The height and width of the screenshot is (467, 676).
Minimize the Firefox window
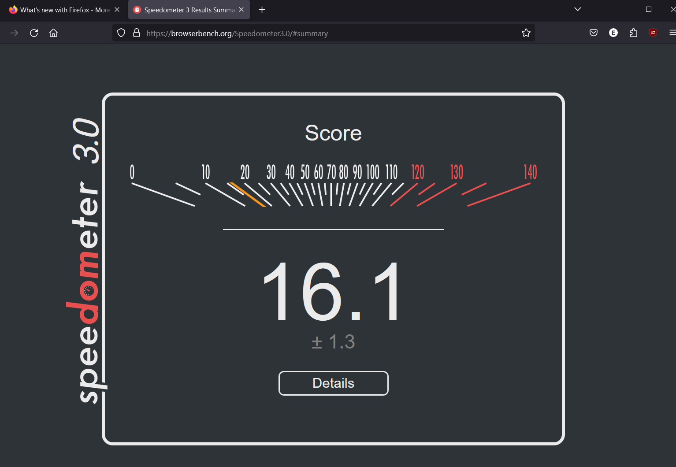pos(624,9)
